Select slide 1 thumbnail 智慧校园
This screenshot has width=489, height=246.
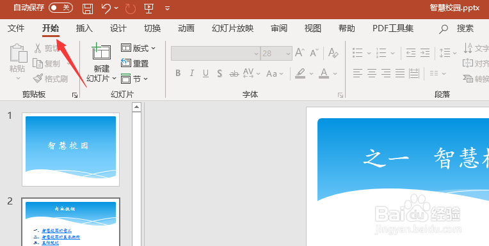[70, 150]
